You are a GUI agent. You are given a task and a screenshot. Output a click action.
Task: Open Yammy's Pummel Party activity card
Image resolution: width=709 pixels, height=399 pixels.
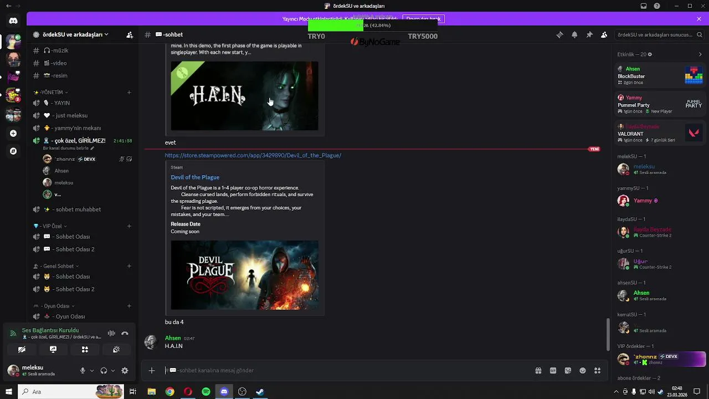660,104
